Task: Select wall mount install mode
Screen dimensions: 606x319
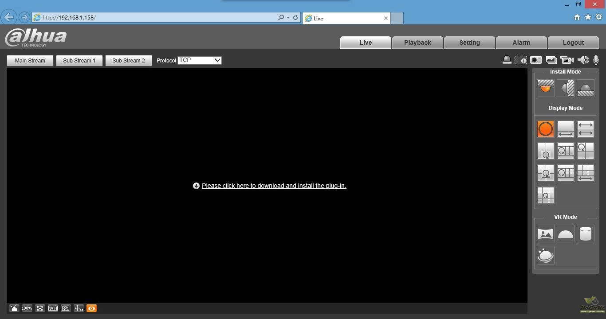Action: point(565,88)
